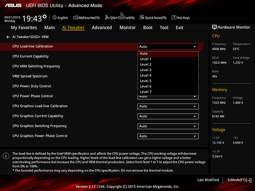This screenshot has height=191, width=255.
Task: Open MyFavorite(F3) from top bar
Action: tap(86, 18)
